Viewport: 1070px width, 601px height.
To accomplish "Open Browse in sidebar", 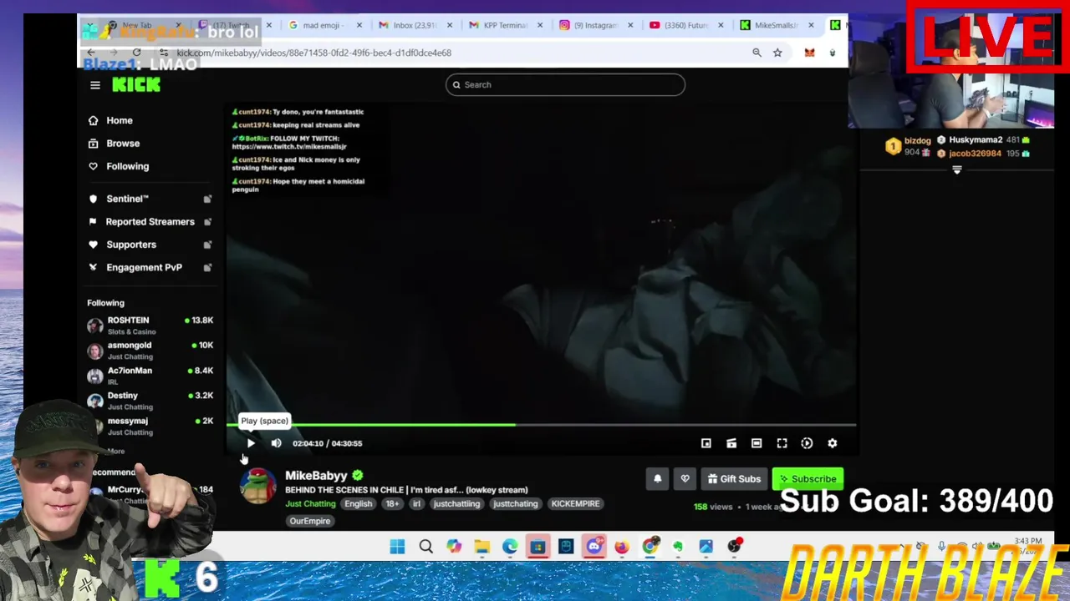I will pyautogui.click(x=123, y=144).
